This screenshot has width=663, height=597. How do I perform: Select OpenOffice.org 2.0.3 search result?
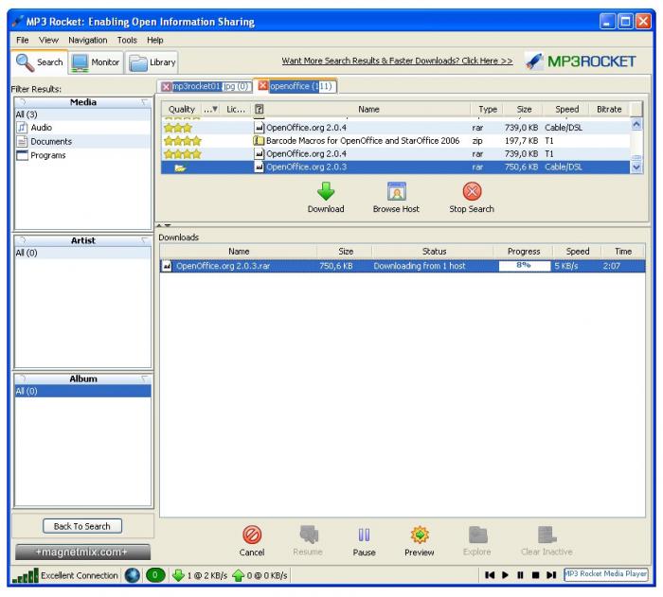395,167
